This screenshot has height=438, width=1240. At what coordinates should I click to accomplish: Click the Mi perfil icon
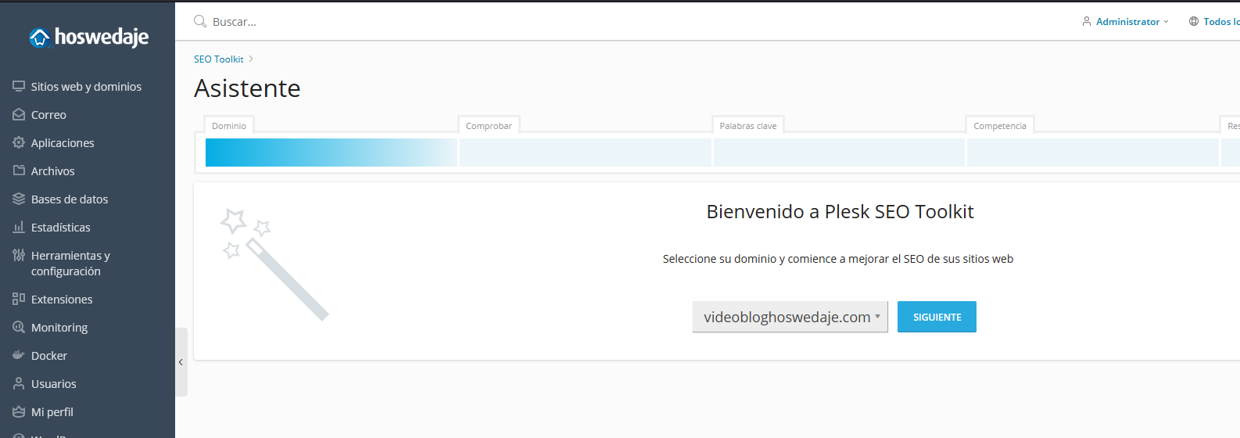(19, 411)
